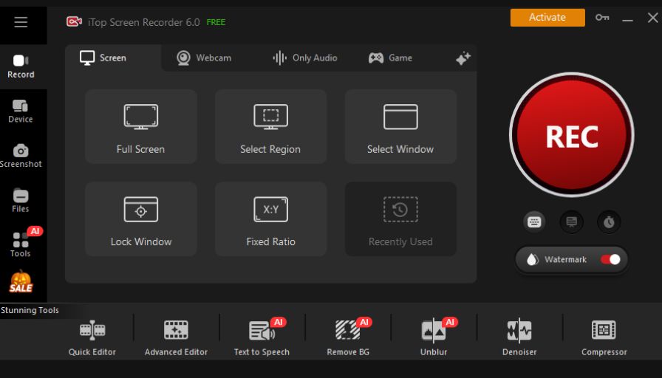Image resolution: width=662 pixels, height=378 pixels.
Task: Open the AI Tools section in sidebar
Action: [x=20, y=244]
